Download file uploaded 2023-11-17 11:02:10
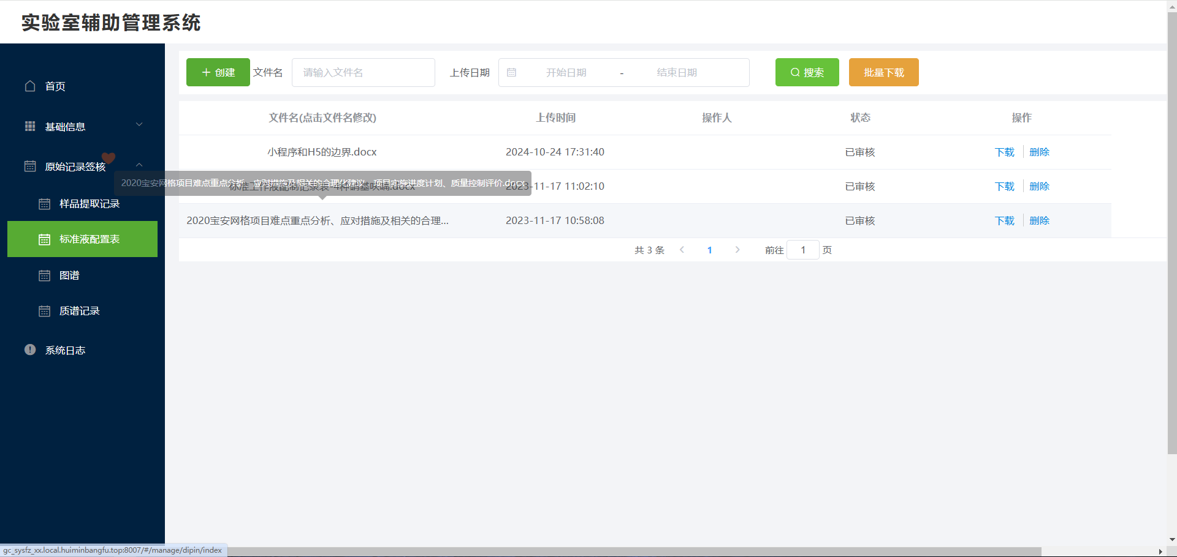 coord(1004,186)
